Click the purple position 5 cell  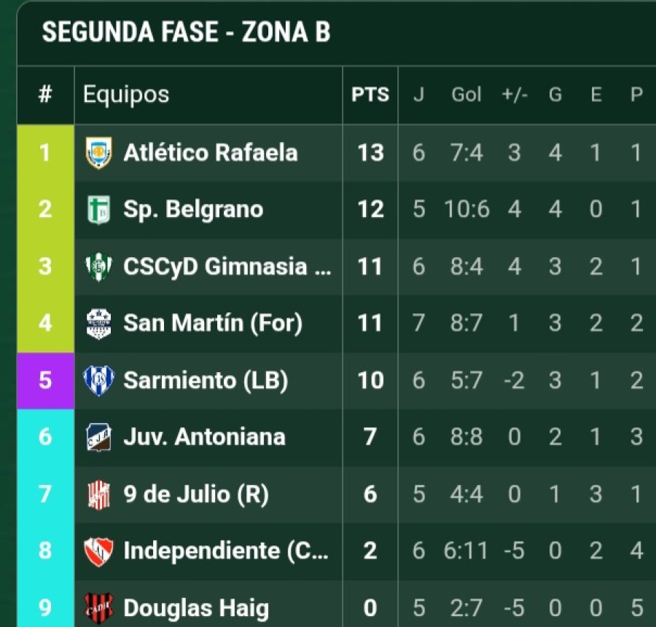[45, 380]
